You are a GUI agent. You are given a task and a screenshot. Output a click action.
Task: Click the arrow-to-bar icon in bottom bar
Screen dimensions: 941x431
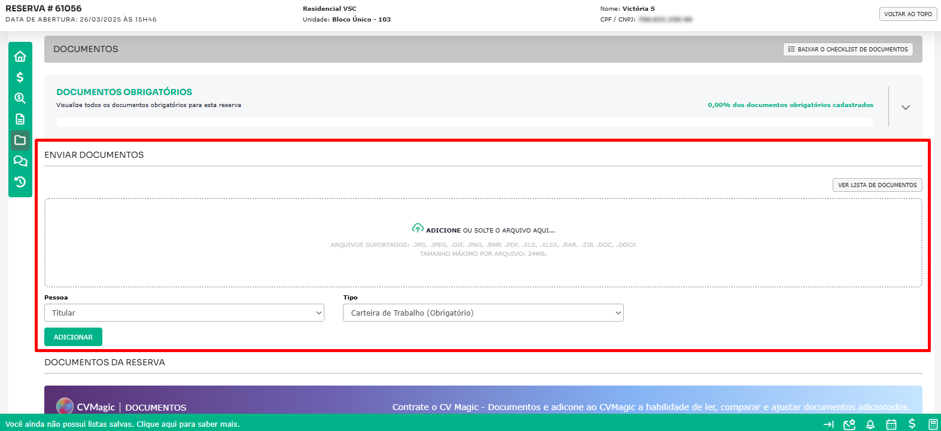click(828, 424)
